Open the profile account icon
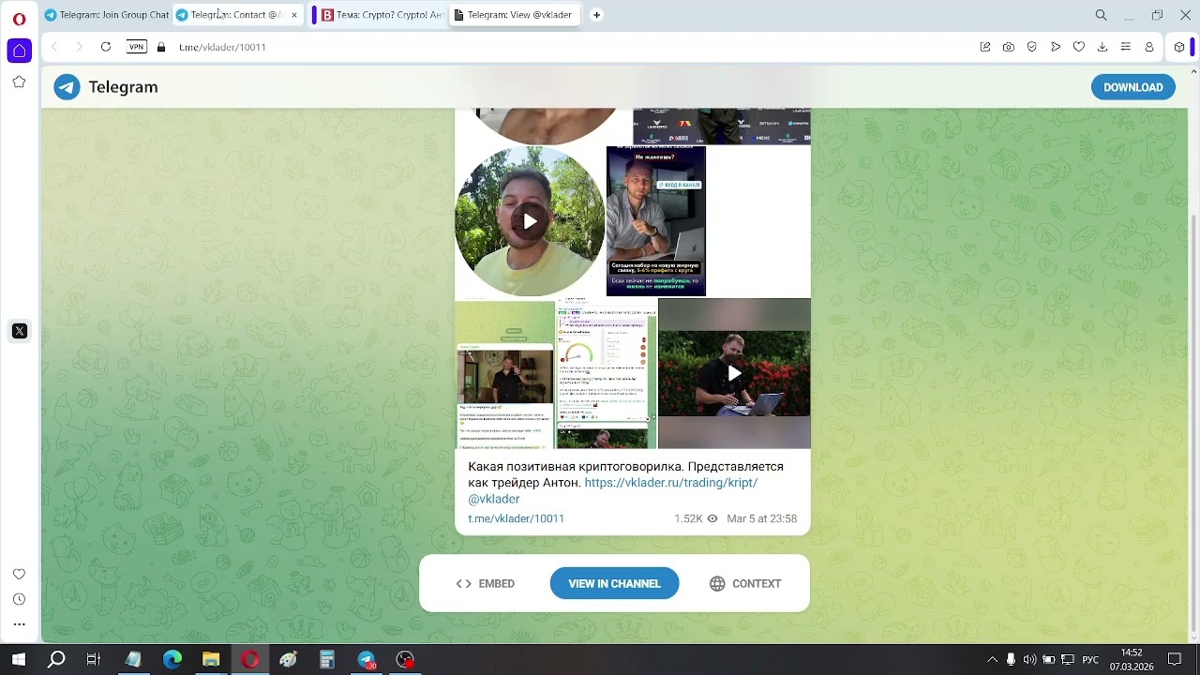1200x675 pixels. pos(1149,47)
